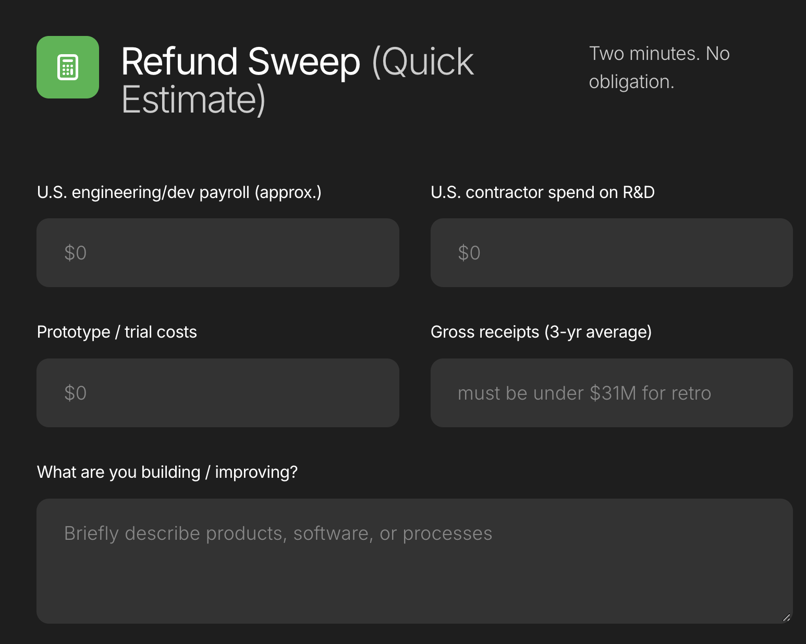Click the Gross receipts (3-yr average) label
806x644 pixels.
(541, 332)
